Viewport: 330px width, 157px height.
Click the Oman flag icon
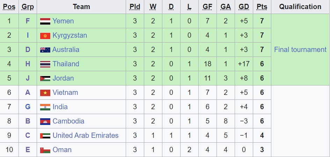(45, 150)
